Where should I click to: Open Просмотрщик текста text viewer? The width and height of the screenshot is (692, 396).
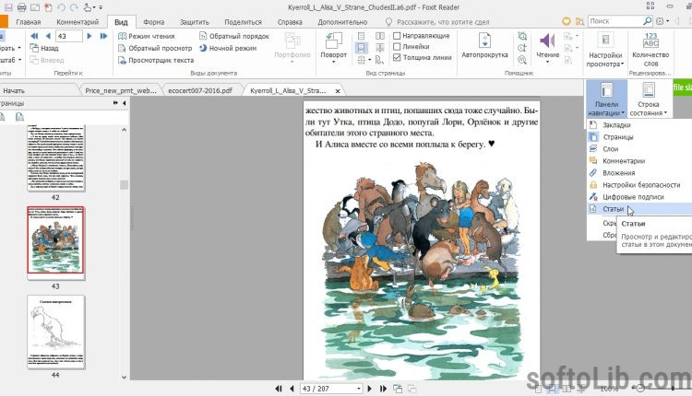156,60
